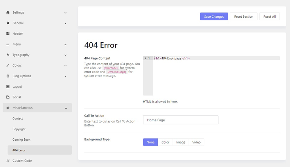Select the 404 Error subsection
The image size is (290, 167).
point(40,150)
